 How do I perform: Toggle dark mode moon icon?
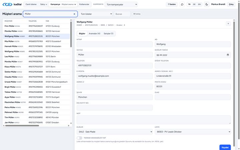[x=207, y=4]
